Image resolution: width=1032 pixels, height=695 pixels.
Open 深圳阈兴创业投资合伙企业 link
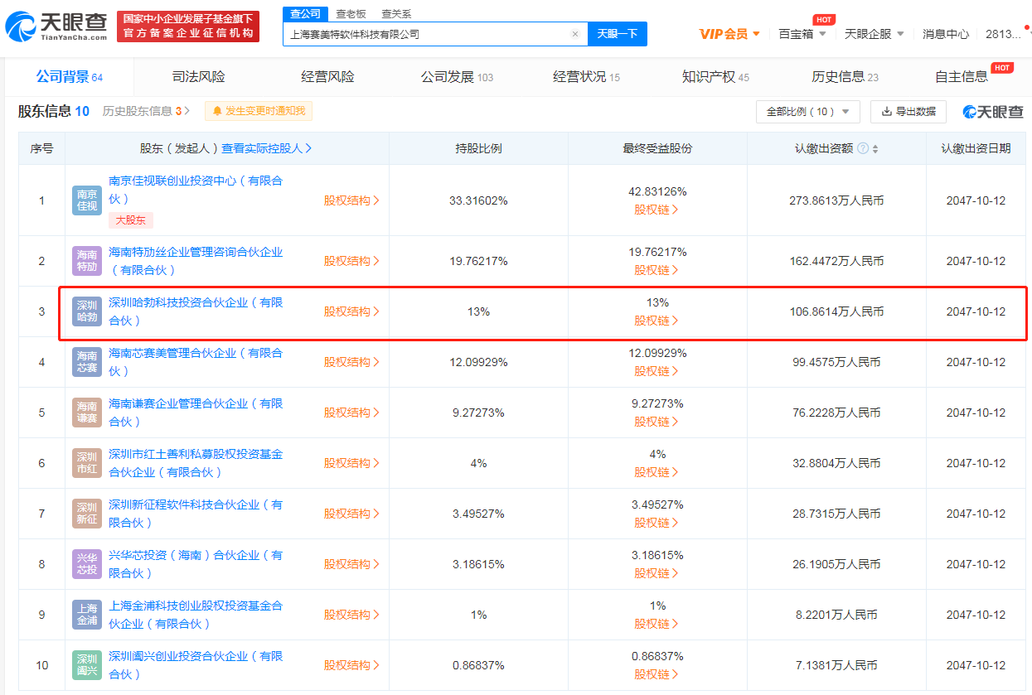pos(196,665)
